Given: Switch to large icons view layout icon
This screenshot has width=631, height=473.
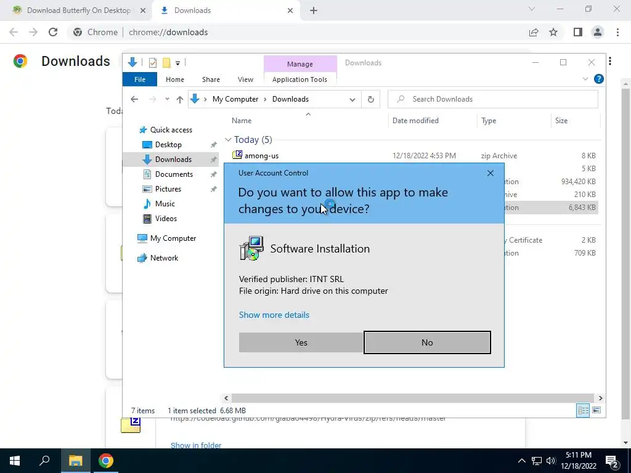Looking at the screenshot, I should 596,410.
